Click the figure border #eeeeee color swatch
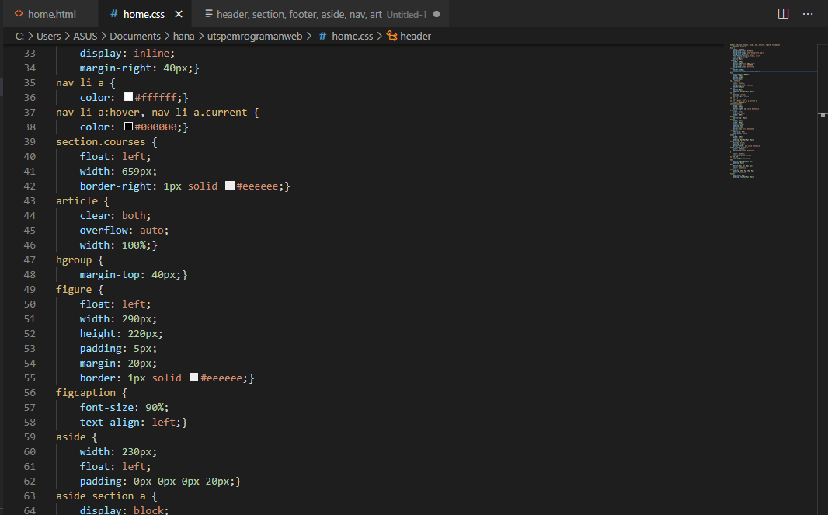 coord(194,378)
